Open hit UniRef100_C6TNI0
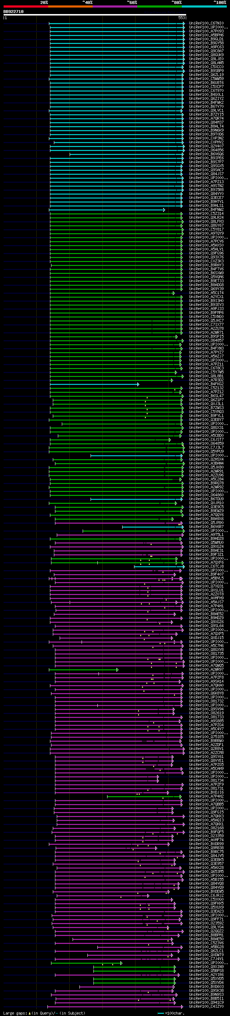Viewport: 230px width, 1016px height. pos(206,23)
